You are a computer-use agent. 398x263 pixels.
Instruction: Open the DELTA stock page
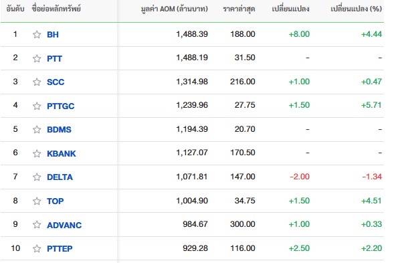pos(60,177)
